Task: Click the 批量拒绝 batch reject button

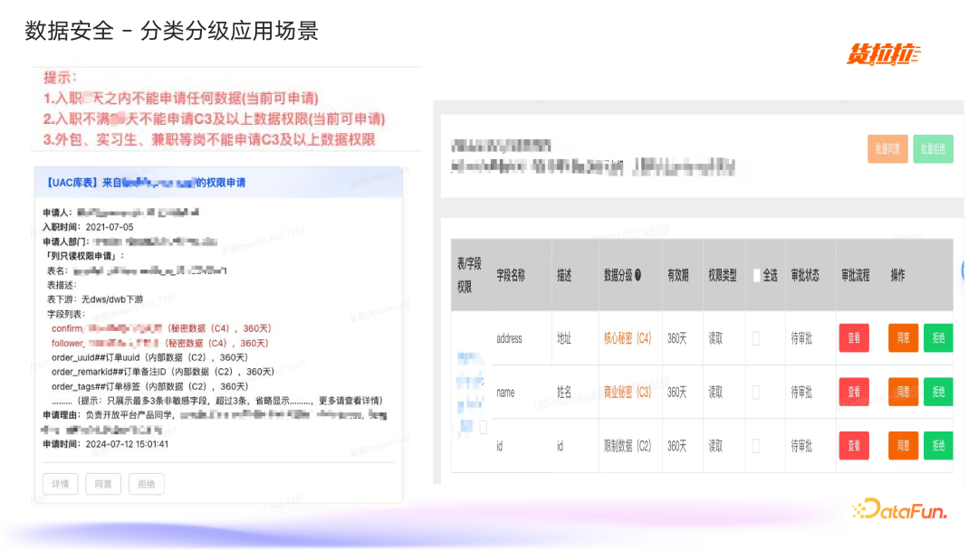Action: [933, 149]
